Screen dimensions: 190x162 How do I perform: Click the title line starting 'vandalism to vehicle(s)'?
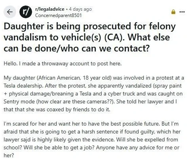click(x=87, y=38)
